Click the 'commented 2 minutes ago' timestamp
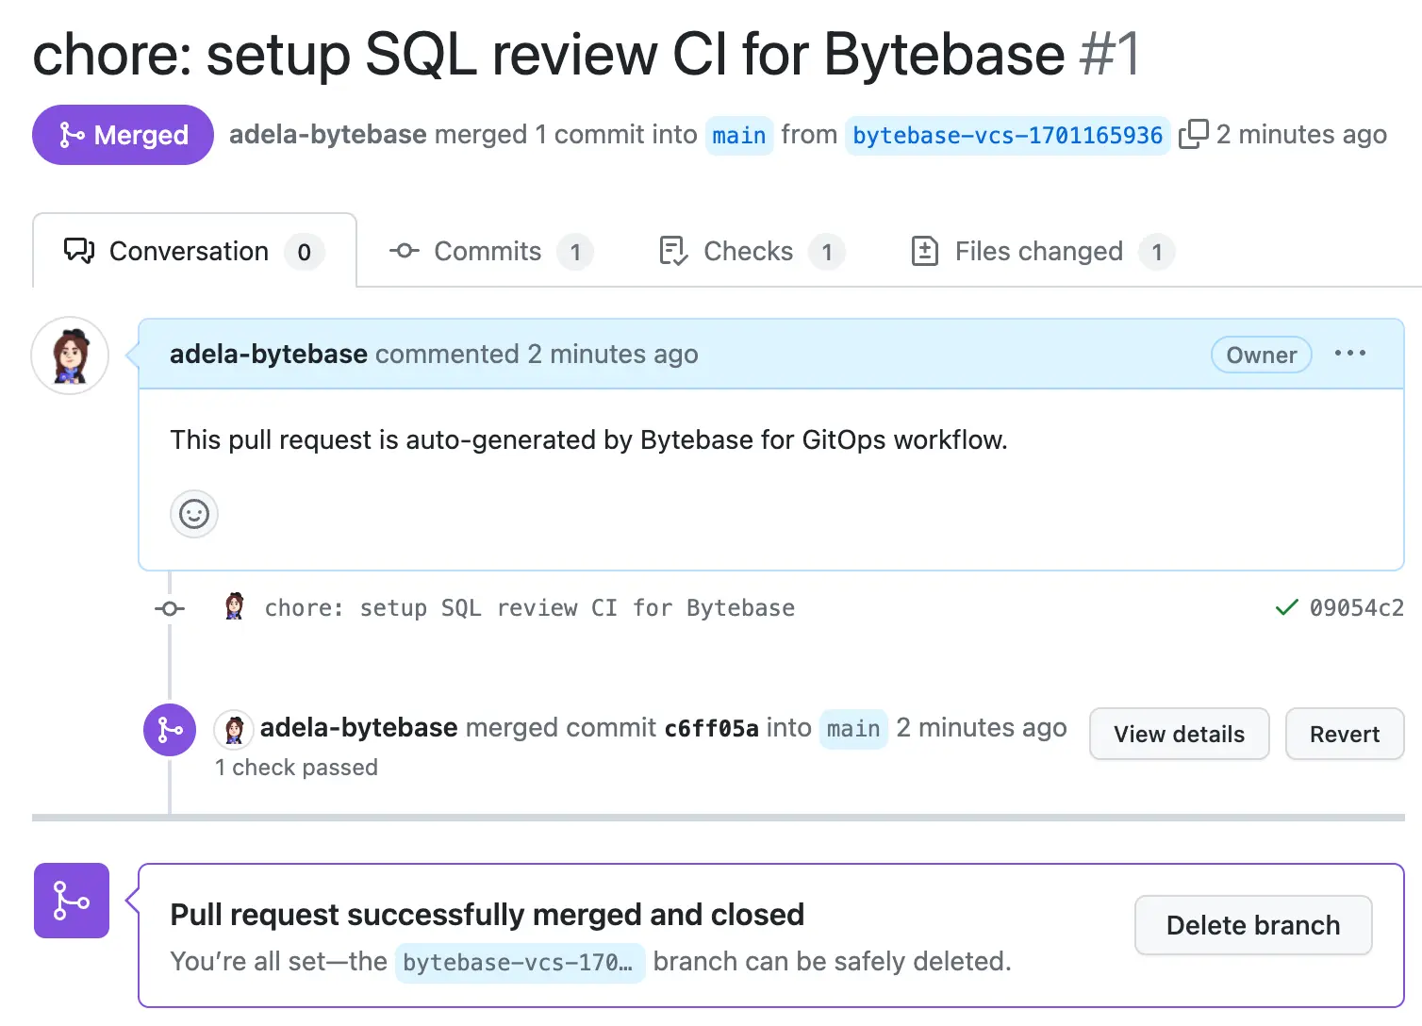This screenshot has width=1422, height=1026. [x=537, y=355]
